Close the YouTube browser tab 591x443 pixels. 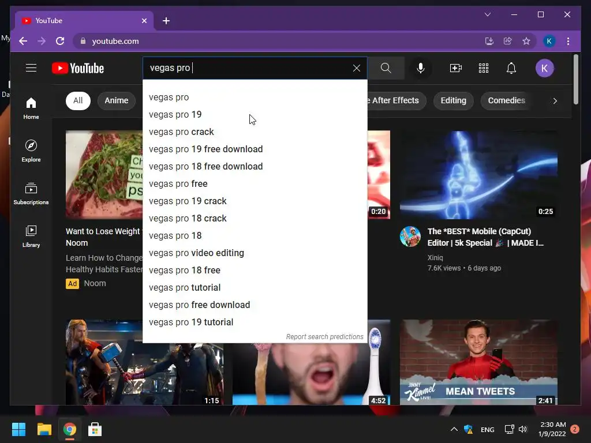coord(144,21)
